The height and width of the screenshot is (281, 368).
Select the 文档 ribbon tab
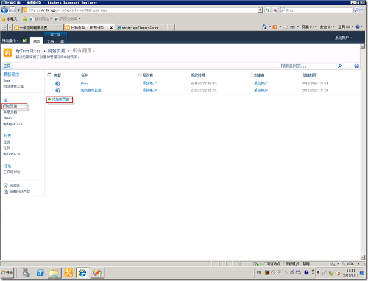click(50, 41)
